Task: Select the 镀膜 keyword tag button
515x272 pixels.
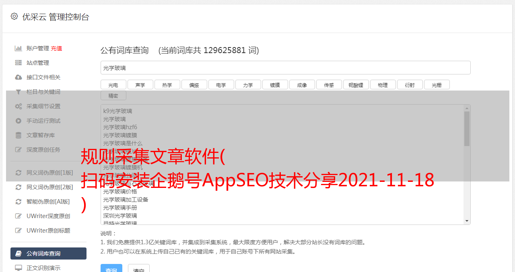Action: point(275,85)
